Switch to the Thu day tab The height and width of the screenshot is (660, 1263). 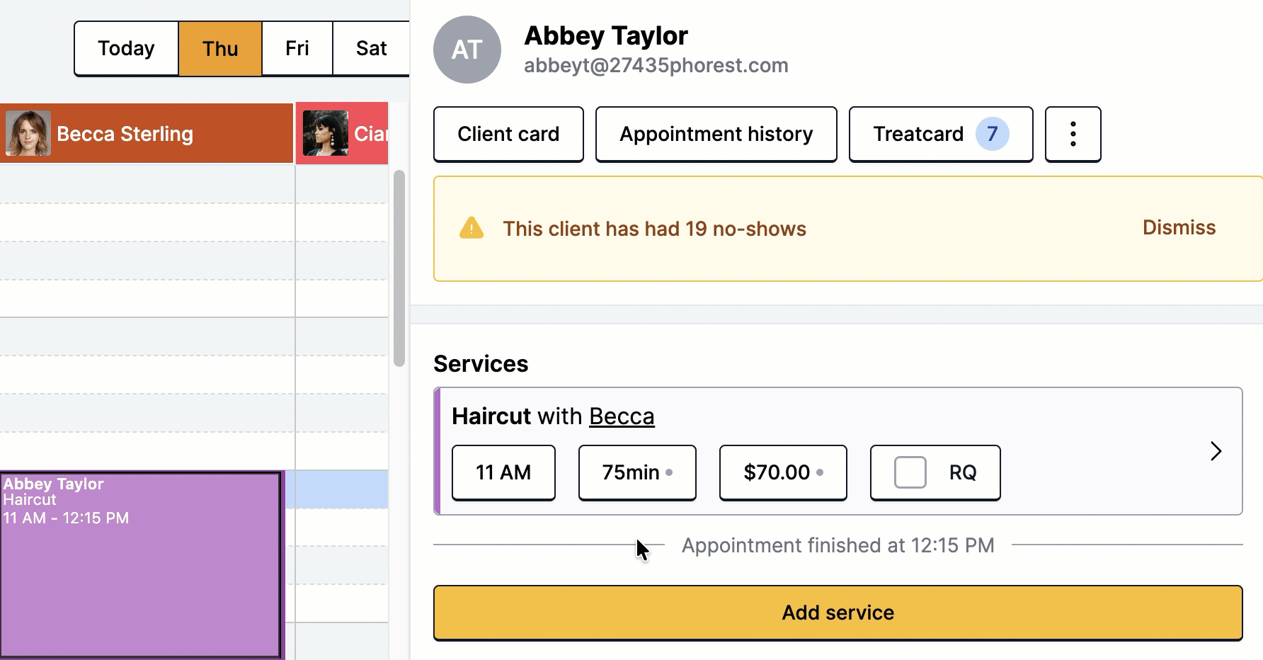click(x=220, y=48)
